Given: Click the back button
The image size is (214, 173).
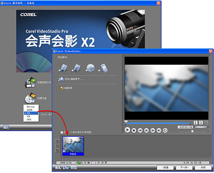Looking at the screenshot, I should [x=165, y=168].
